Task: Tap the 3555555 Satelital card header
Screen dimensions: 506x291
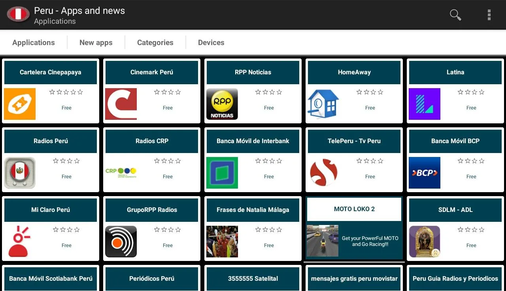Action: click(x=253, y=279)
